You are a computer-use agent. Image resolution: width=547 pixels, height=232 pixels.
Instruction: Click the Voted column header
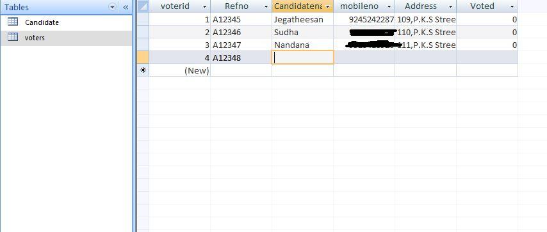point(487,6)
